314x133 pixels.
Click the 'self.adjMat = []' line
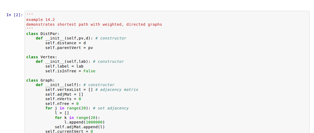64,94
